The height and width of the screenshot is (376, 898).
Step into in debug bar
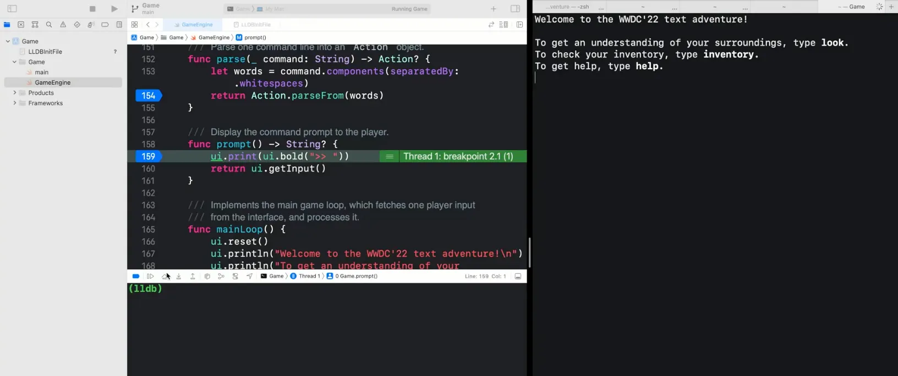pyautogui.click(x=179, y=276)
